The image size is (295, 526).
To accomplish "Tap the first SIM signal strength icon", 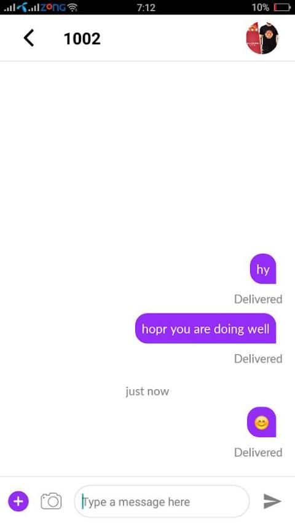I will coord(10,7).
